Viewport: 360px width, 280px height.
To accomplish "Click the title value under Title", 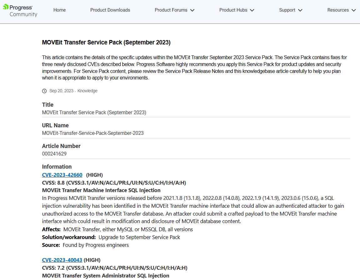I will [94, 112].
